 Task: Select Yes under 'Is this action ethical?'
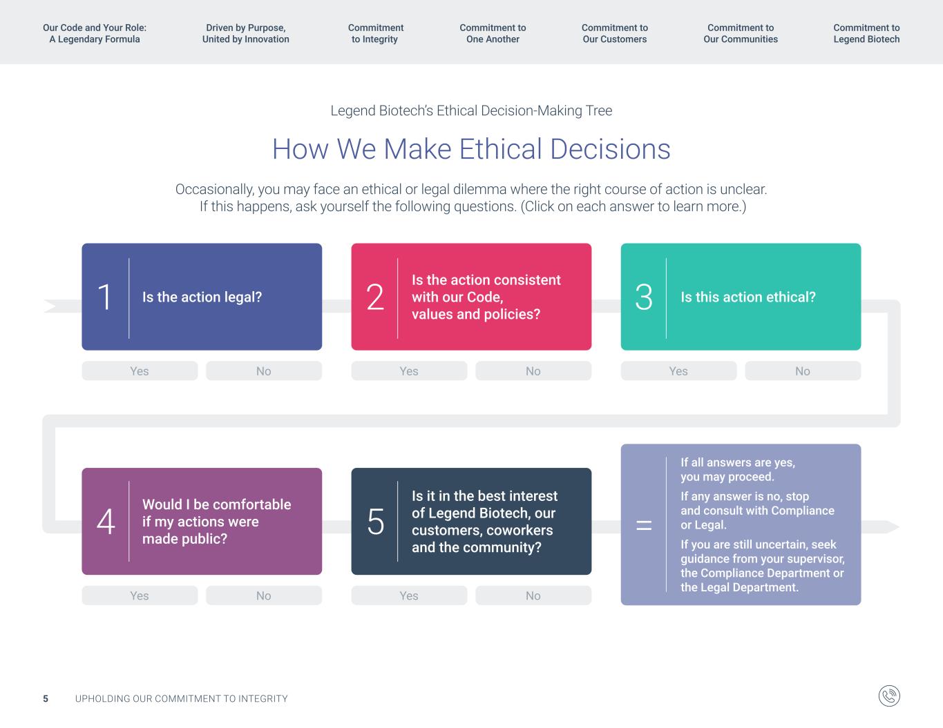click(x=678, y=371)
